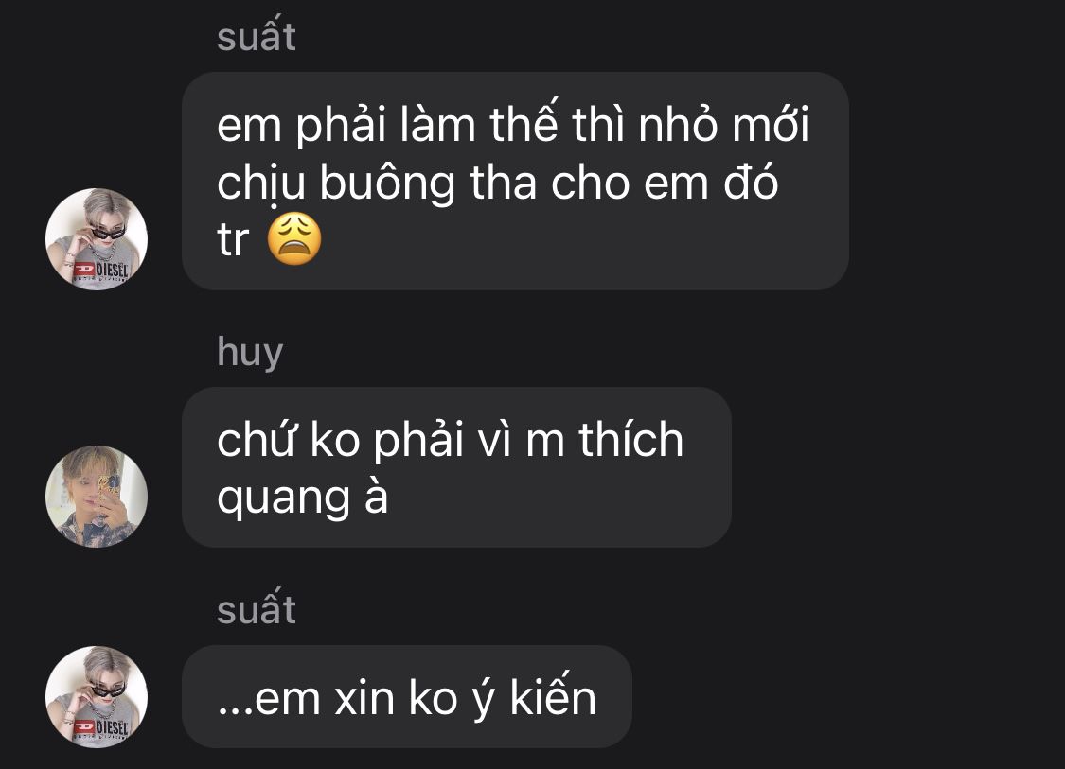Click the word 'thích' in huy's message
Viewport: 1065px width, 769px height.
pyautogui.click(x=631, y=439)
